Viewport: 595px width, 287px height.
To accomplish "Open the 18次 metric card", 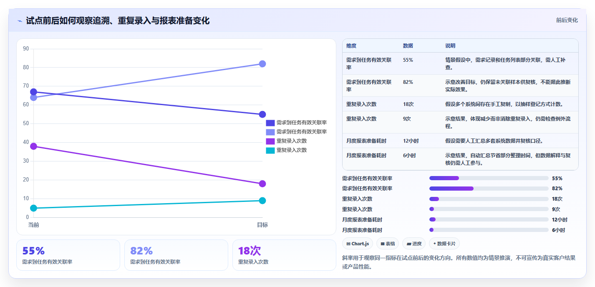I will pos(284,255).
